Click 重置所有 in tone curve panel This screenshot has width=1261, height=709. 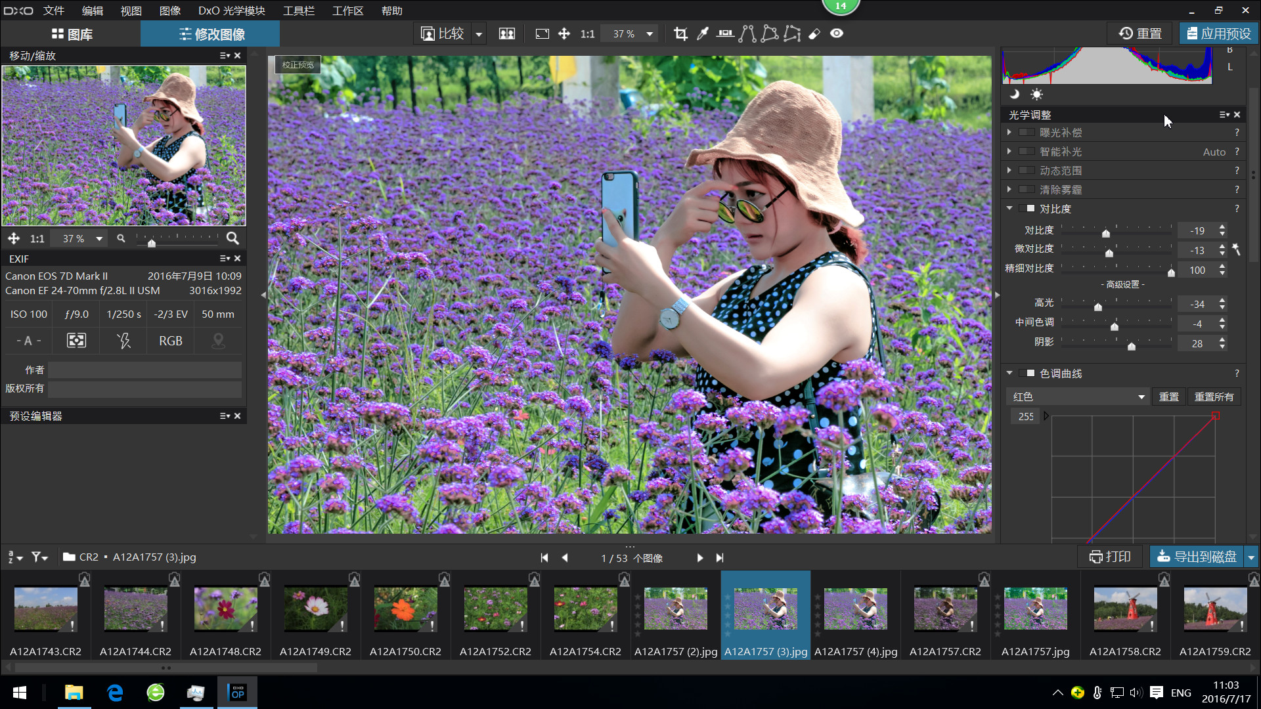click(1214, 397)
